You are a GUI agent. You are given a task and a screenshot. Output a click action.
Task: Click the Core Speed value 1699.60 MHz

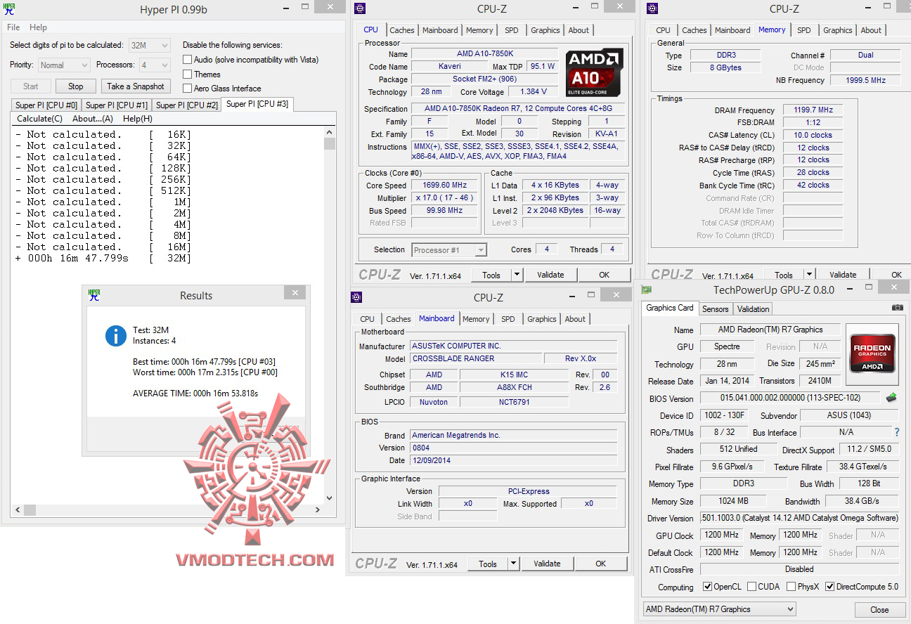[x=444, y=186]
